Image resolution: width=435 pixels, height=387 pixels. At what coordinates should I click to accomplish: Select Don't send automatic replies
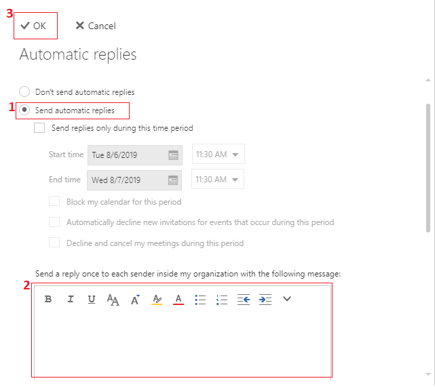(25, 91)
